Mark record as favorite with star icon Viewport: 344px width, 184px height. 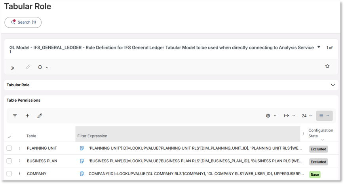[327, 66]
